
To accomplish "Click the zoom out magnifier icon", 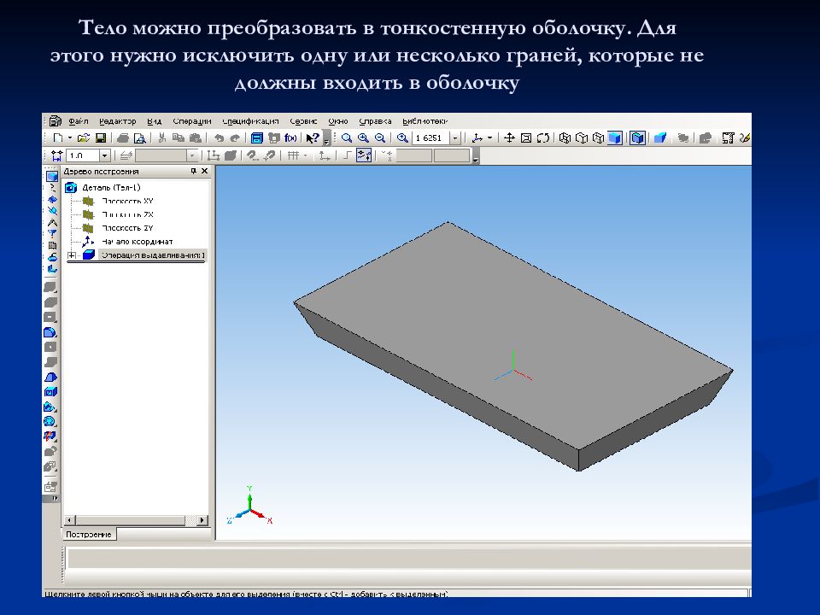I will pyautogui.click(x=380, y=138).
